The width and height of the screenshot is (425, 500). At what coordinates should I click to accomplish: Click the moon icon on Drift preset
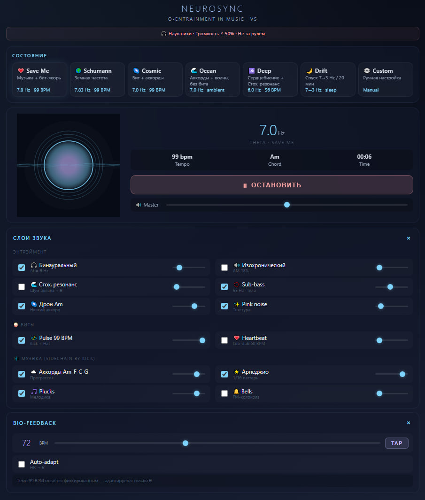tap(309, 71)
